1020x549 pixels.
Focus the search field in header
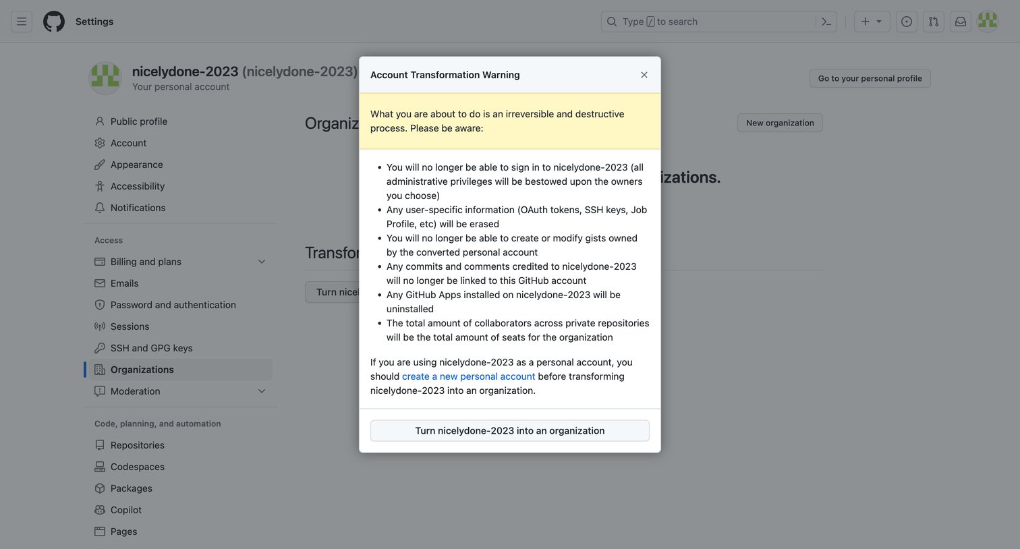tap(719, 22)
